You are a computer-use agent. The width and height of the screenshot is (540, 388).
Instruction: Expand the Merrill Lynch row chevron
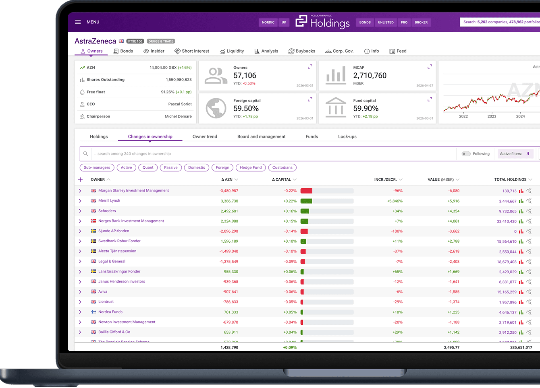coord(80,201)
